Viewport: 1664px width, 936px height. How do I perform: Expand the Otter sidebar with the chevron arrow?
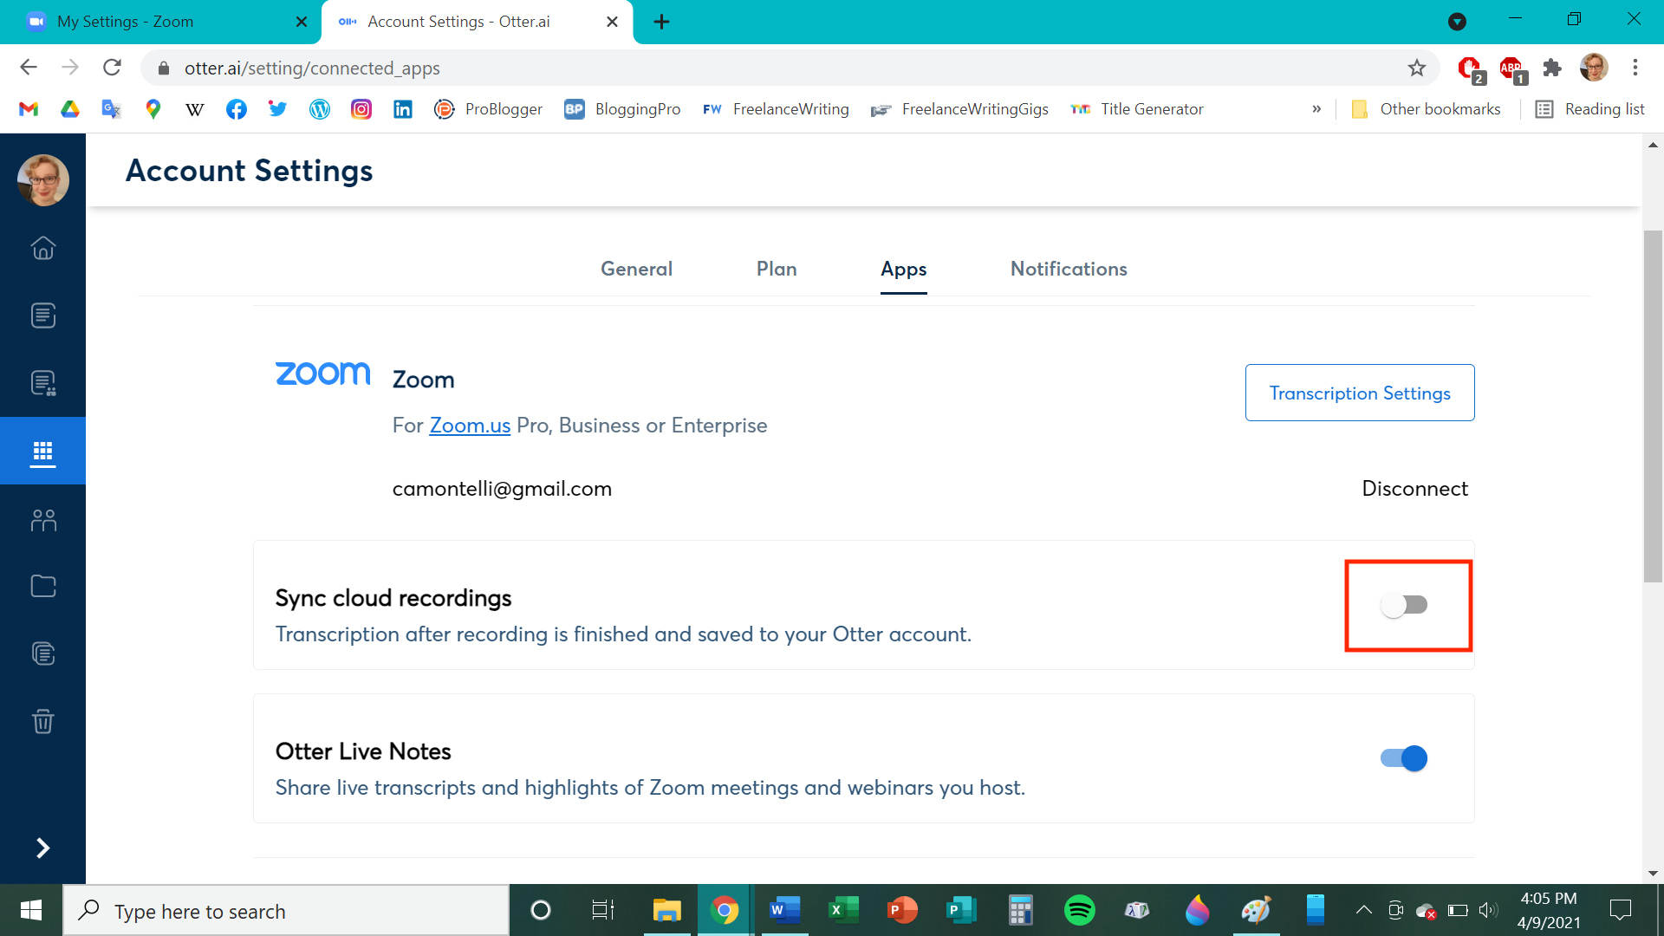[43, 848]
